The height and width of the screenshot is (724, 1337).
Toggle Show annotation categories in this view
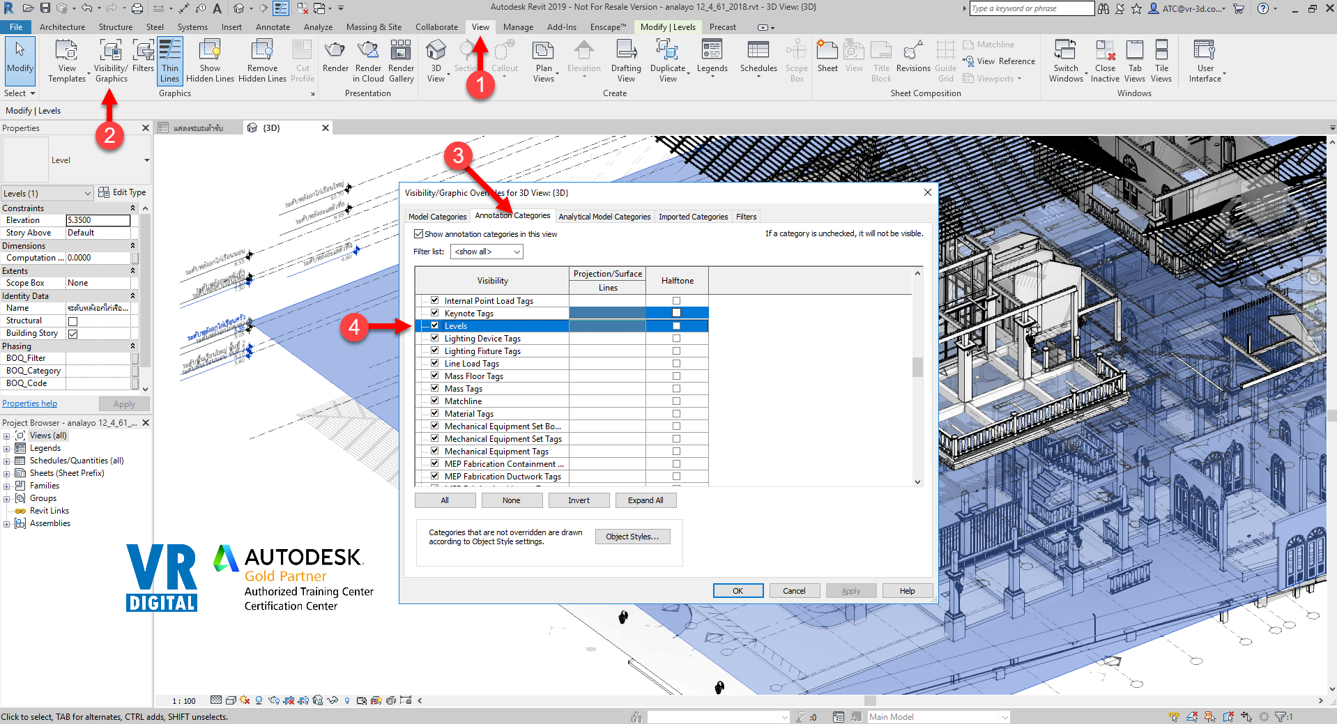pyautogui.click(x=419, y=234)
